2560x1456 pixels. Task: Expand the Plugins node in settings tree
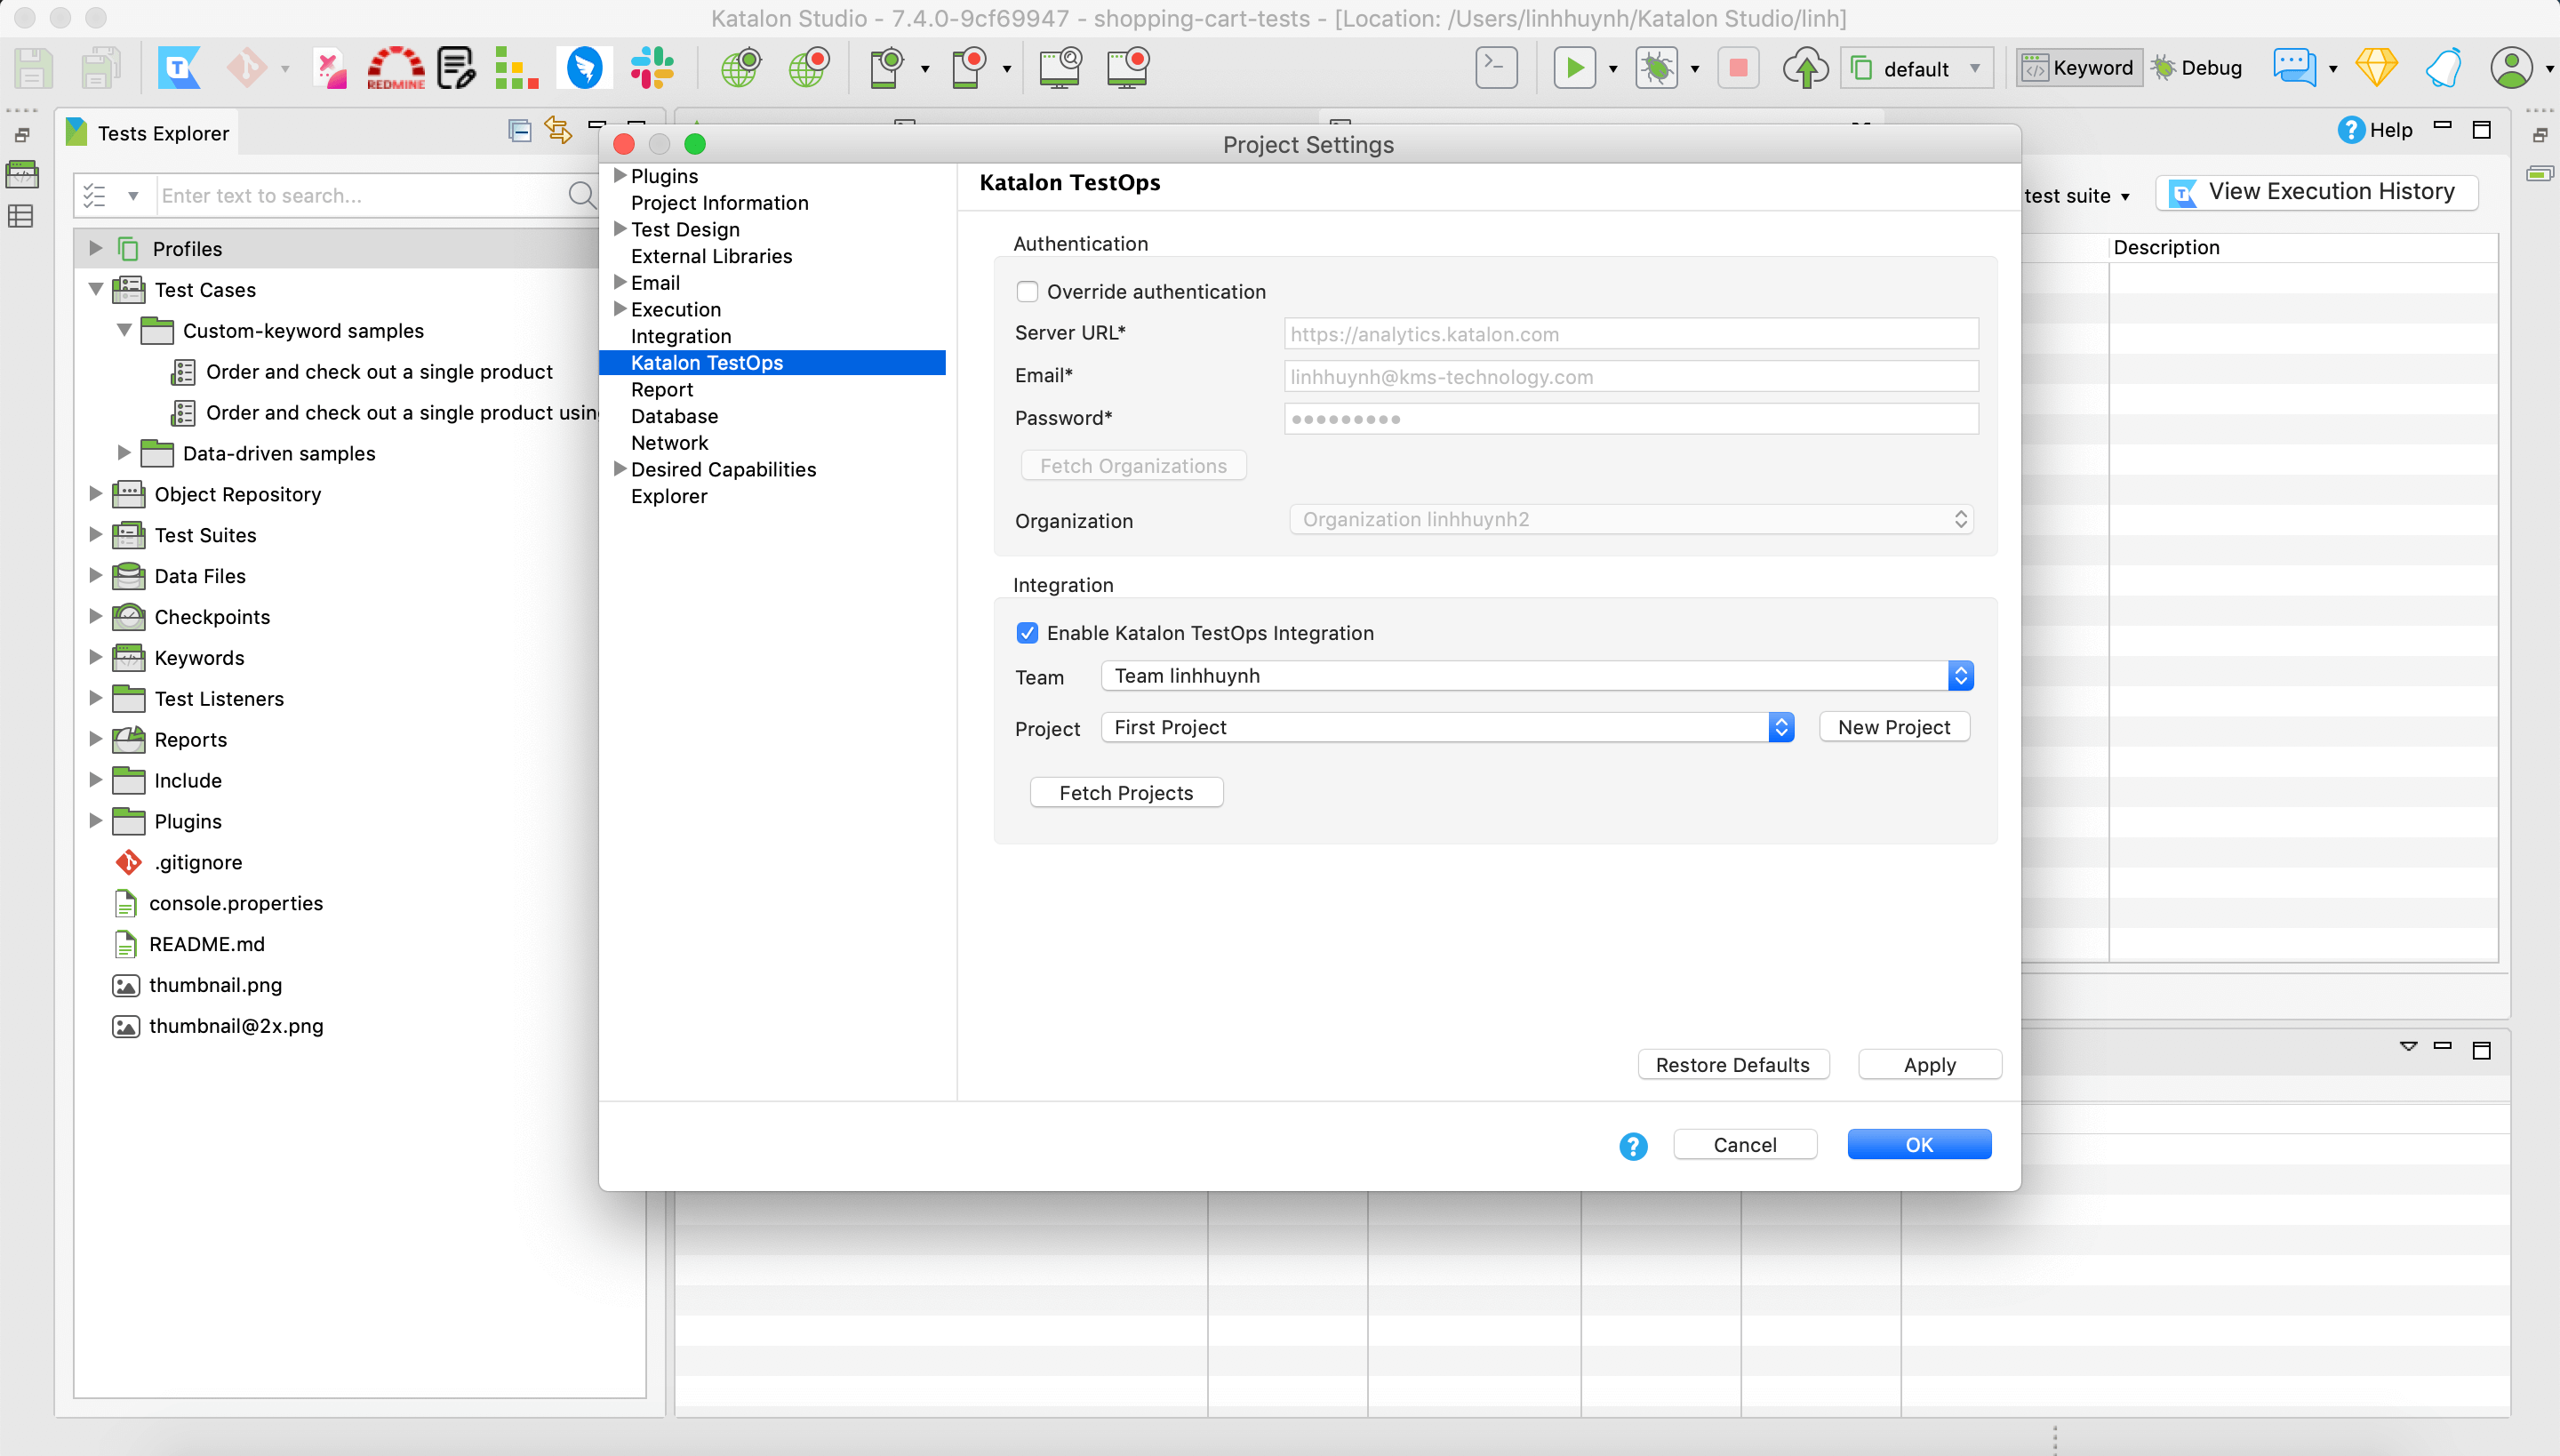(x=620, y=175)
